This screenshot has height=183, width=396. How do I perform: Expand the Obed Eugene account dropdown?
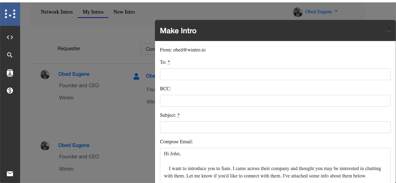(x=321, y=12)
